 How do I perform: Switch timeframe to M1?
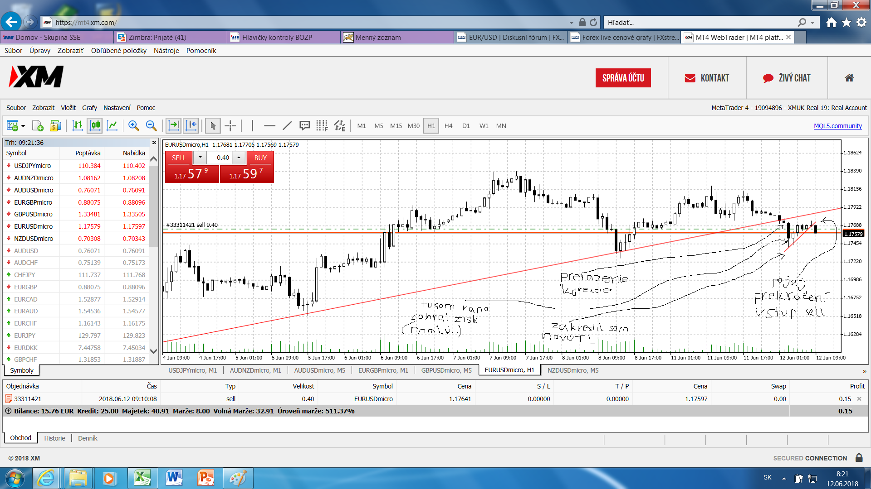362,126
